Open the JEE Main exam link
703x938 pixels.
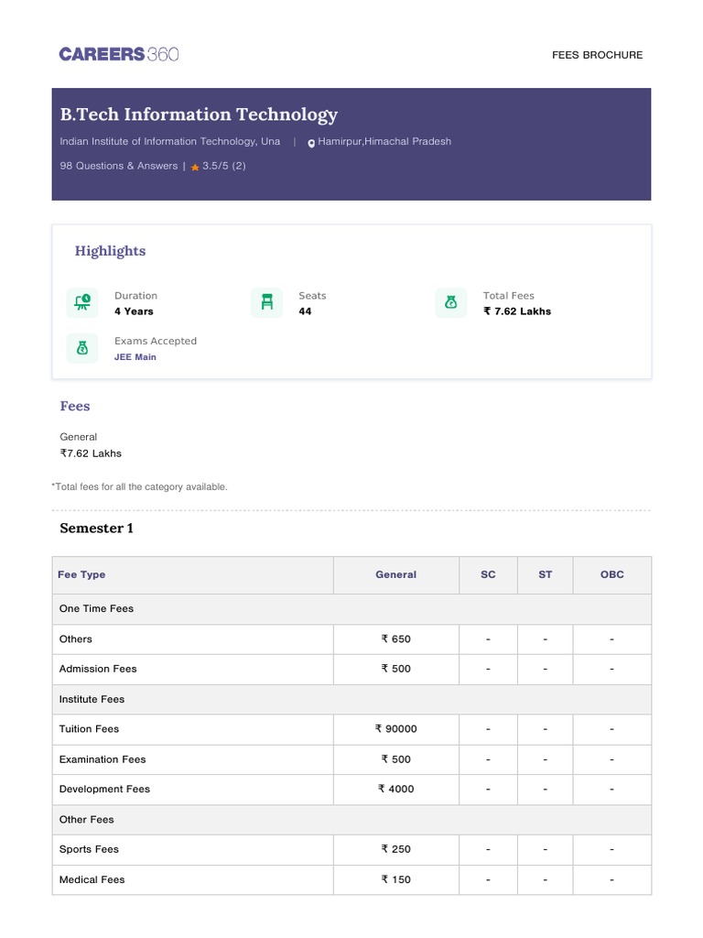(135, 357)
